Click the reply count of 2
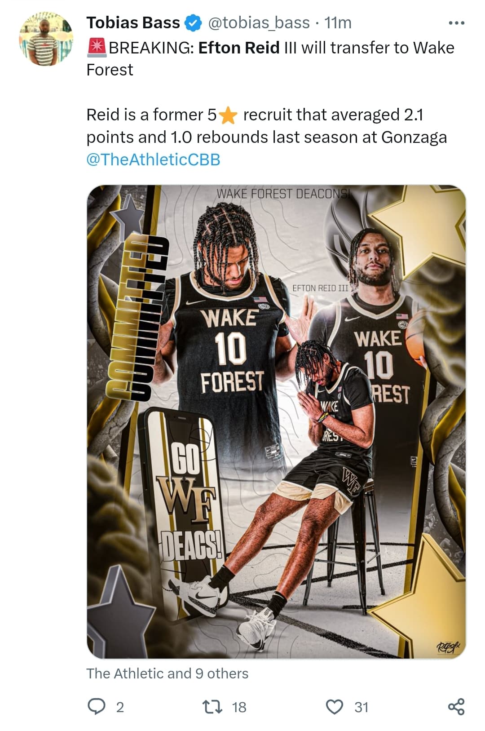The height and width of the screenshot is (731, 485). coord(120,707)
